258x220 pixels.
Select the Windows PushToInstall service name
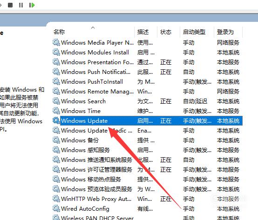coord(92,82)
